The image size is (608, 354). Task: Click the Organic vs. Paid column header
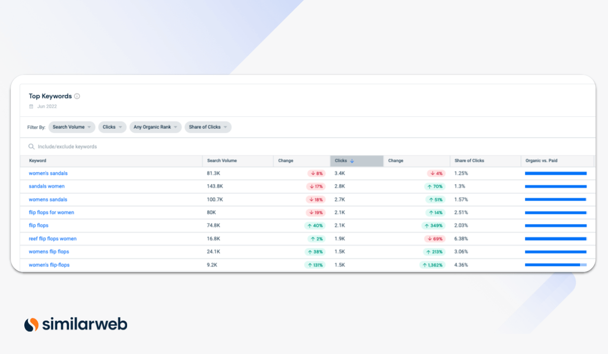click(x=541, y=161)
